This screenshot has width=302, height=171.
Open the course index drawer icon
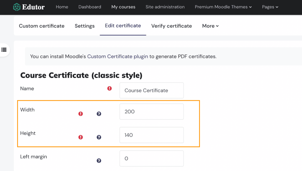(x=4, y=50)
